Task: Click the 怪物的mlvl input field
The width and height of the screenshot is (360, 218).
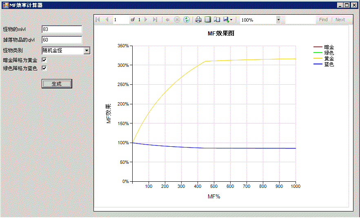Action: point(62,29)
